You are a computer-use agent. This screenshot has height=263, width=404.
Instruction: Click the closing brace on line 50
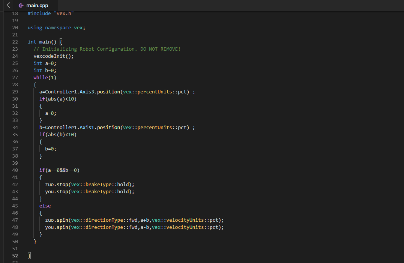(35, 241)
